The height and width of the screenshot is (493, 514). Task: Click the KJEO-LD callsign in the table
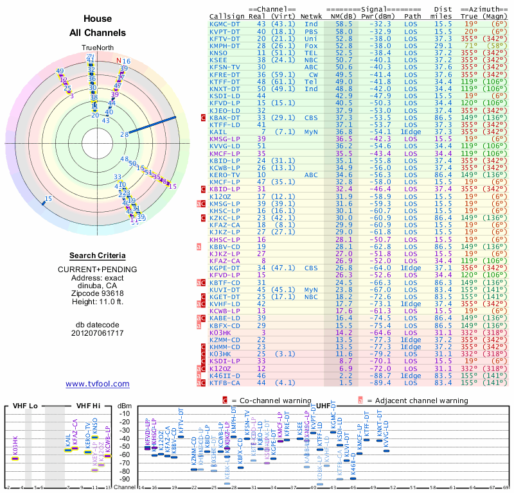tap(225, 110)
